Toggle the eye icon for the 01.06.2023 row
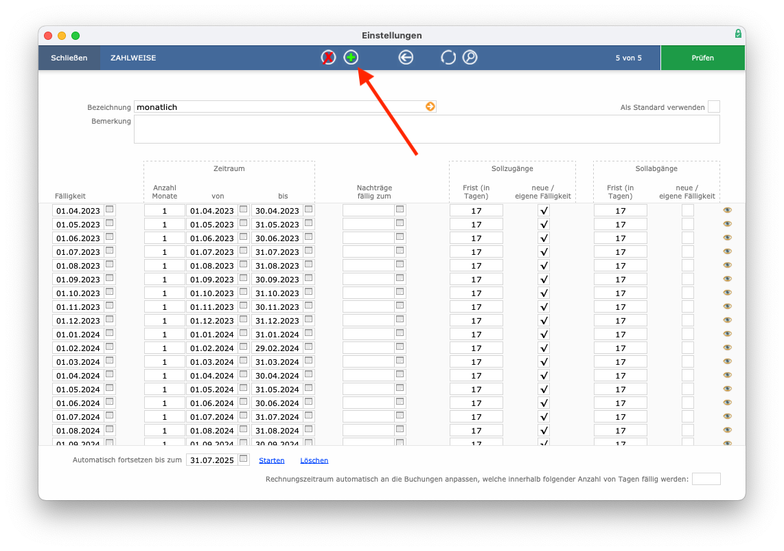Screen dimensions: 784x551 coord(728,238)
